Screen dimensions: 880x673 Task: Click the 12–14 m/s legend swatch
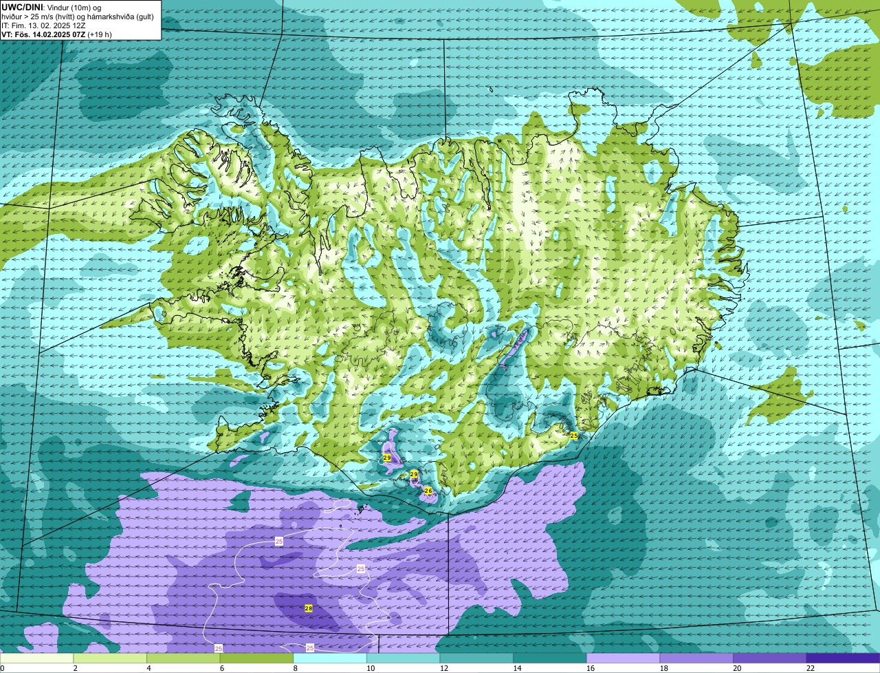pos(476,659)
